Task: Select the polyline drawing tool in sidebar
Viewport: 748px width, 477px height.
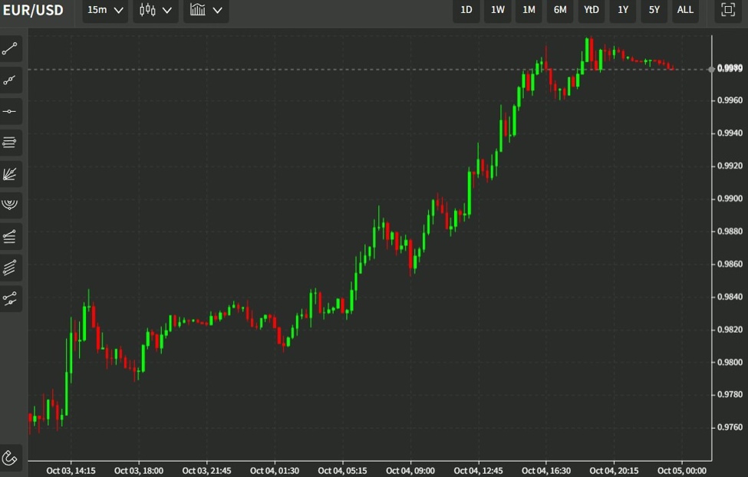Action: click(10, 299)
